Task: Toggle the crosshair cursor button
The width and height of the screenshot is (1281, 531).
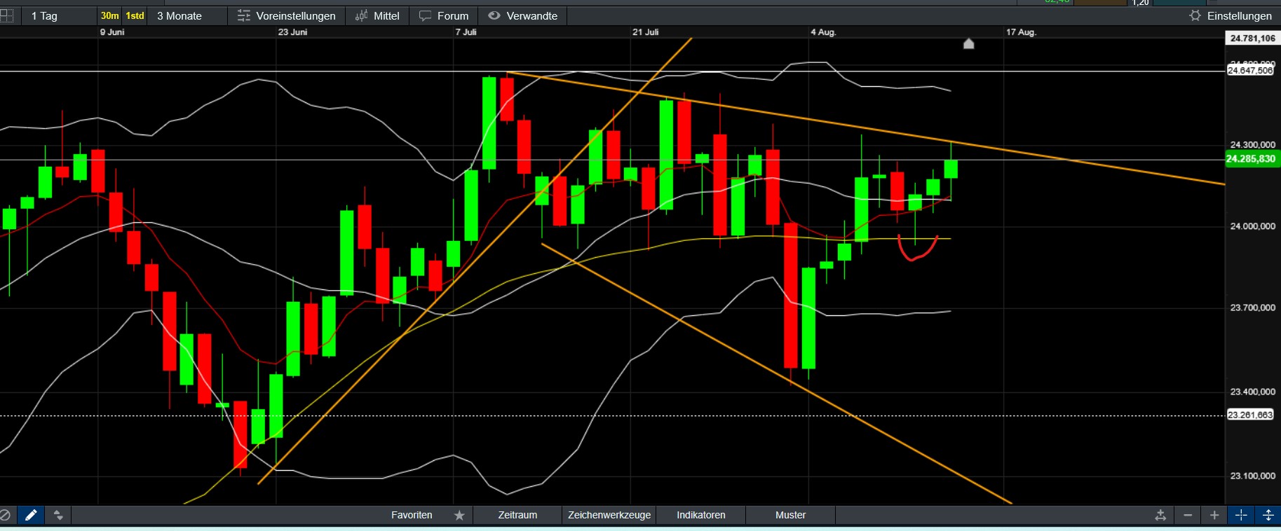Action: (1241, 515)
